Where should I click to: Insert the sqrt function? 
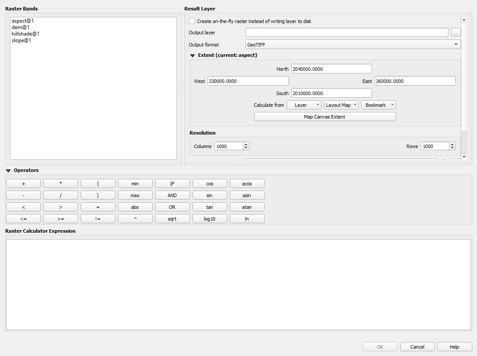coord(173,219)
